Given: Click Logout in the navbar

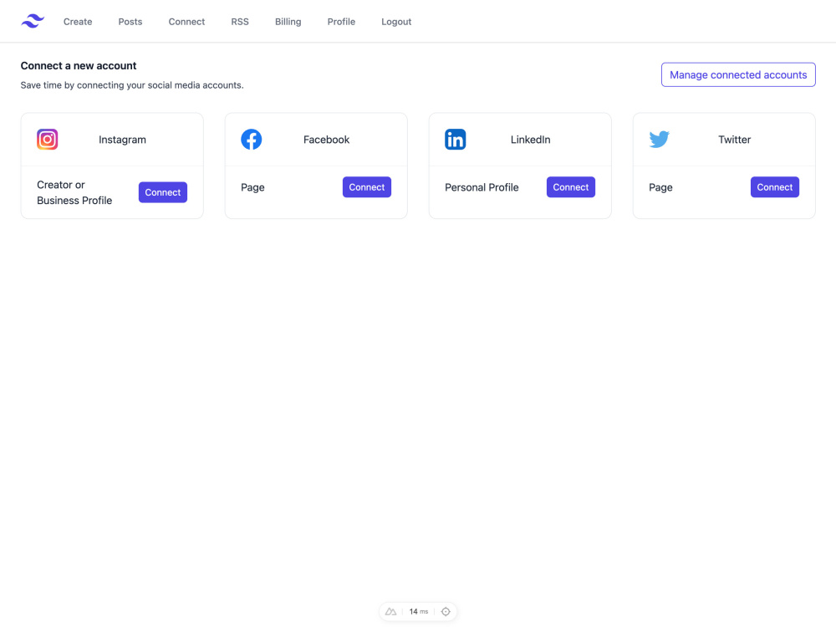Looking at the screenshot, I should [x=396, y=22].
